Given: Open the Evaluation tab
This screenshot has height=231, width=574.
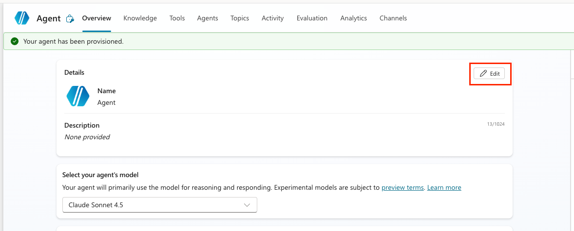Looking at the screenshot, I should pyautogui.click(x=312, y=18).
